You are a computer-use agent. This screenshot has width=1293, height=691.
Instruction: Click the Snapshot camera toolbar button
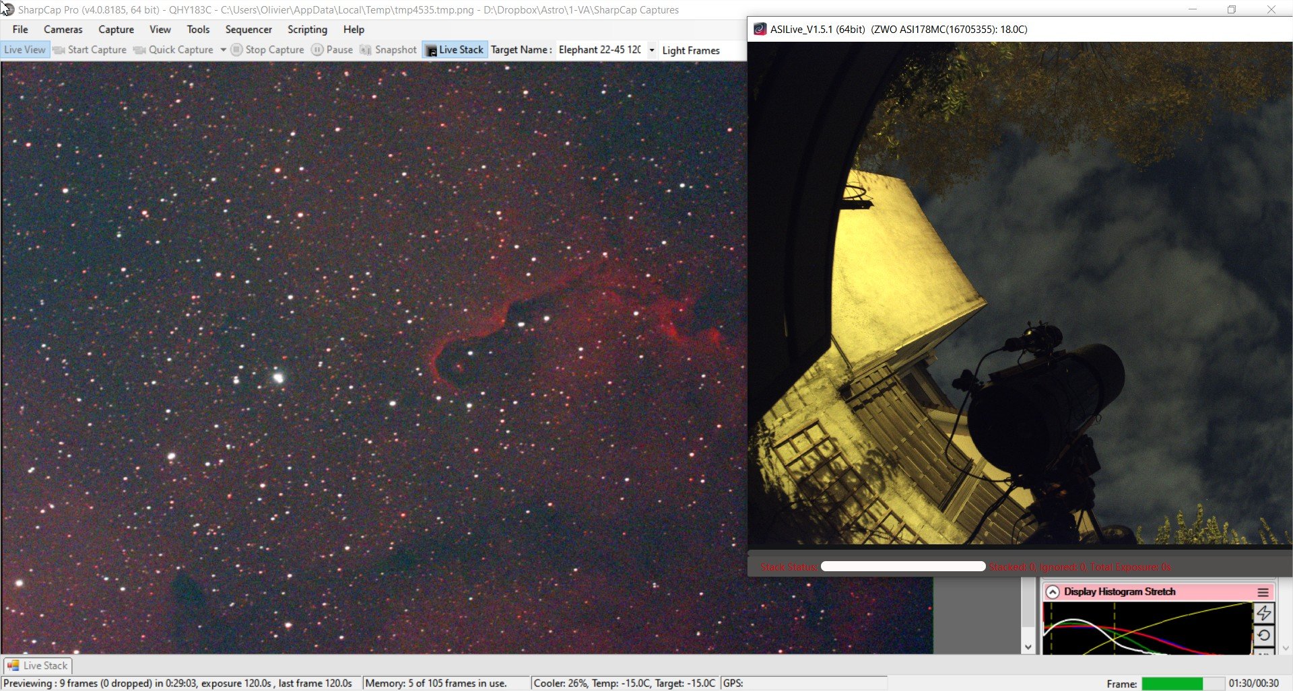(389, 50)
